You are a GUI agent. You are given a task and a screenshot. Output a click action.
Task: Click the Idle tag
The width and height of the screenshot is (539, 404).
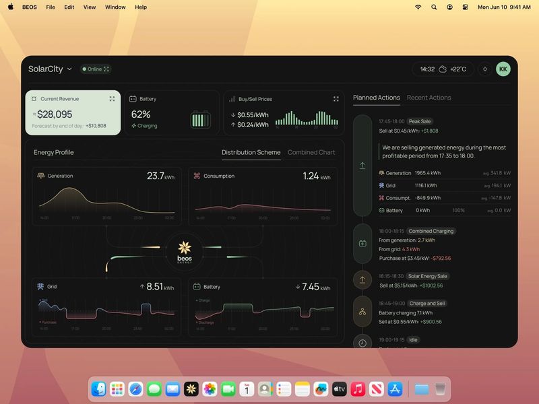pos(413,340)
